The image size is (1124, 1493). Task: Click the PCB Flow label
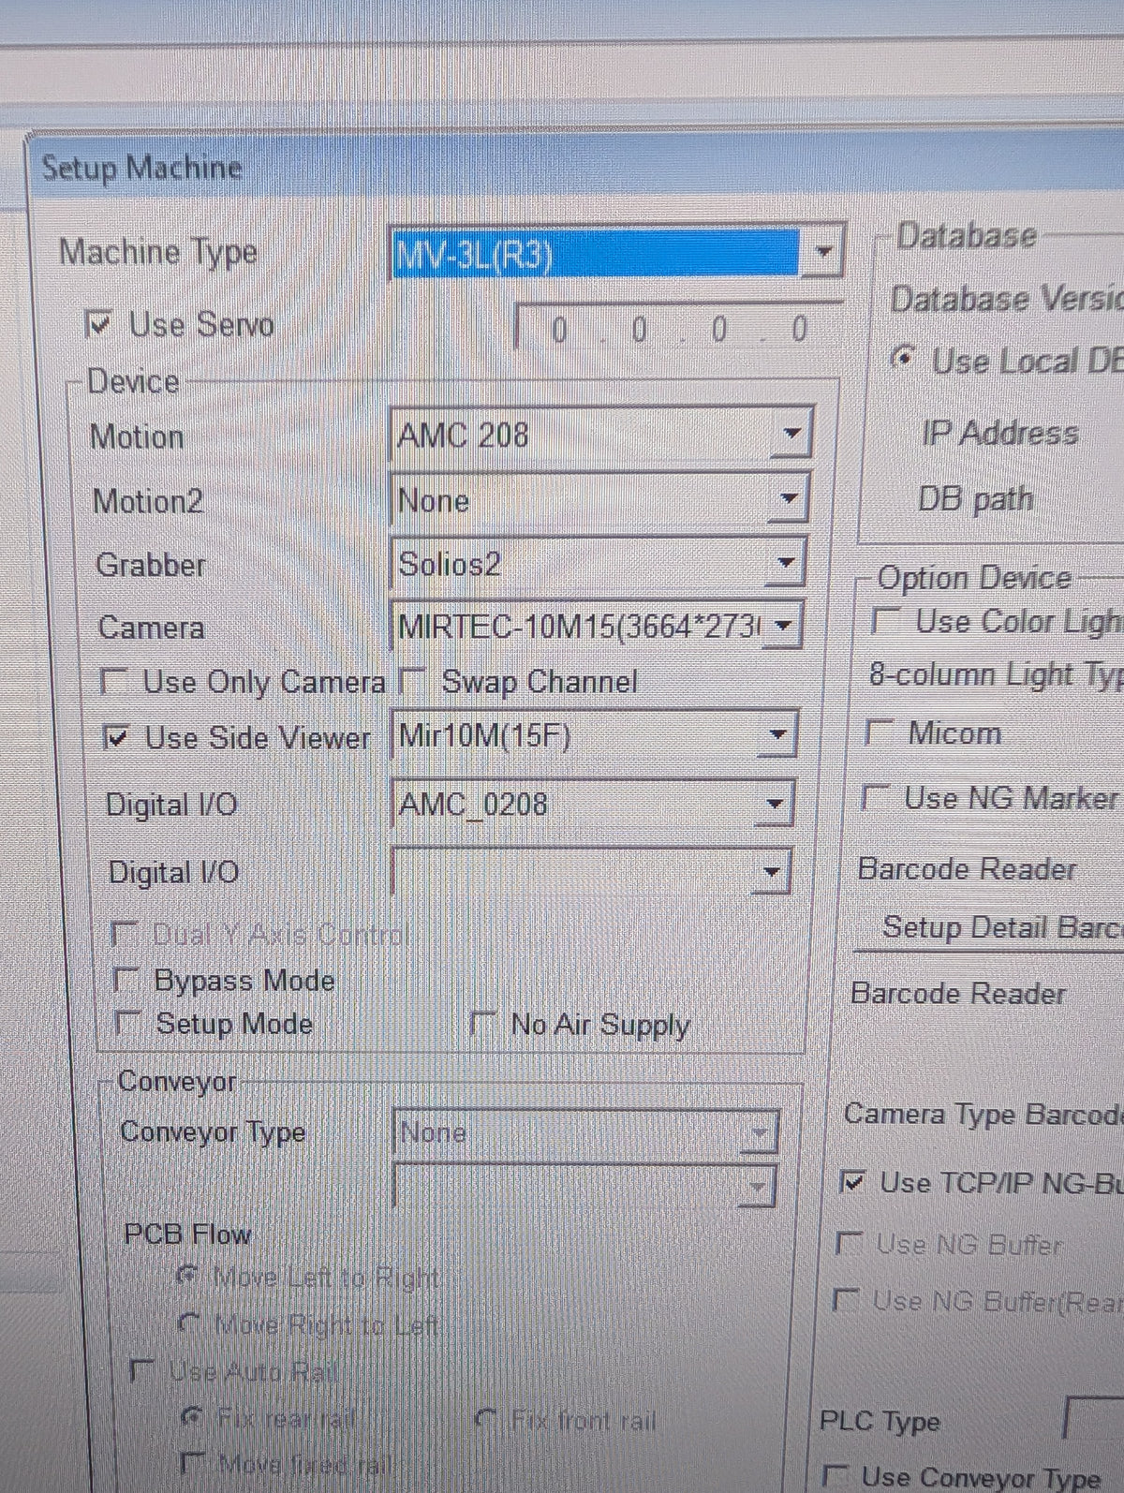point(187,1234)
